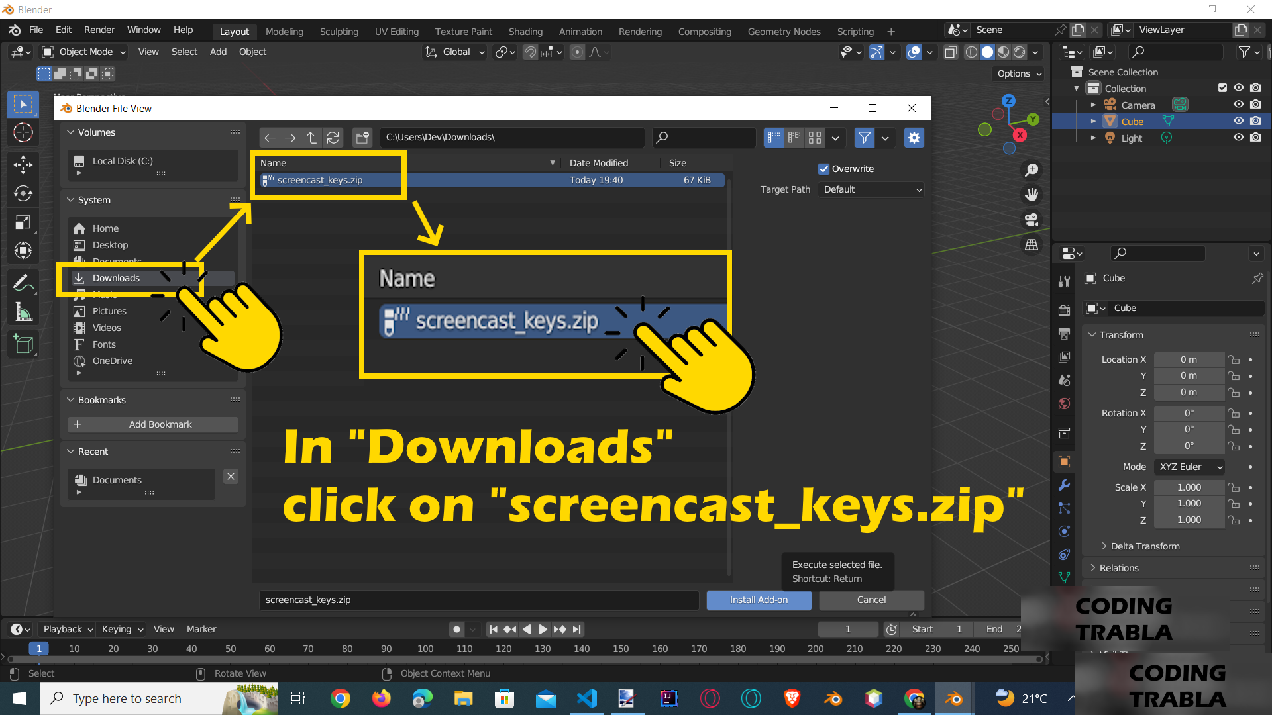1272x715 pixels.
Task: Switch to the Shading workspace tab
Action: [525, 32]
